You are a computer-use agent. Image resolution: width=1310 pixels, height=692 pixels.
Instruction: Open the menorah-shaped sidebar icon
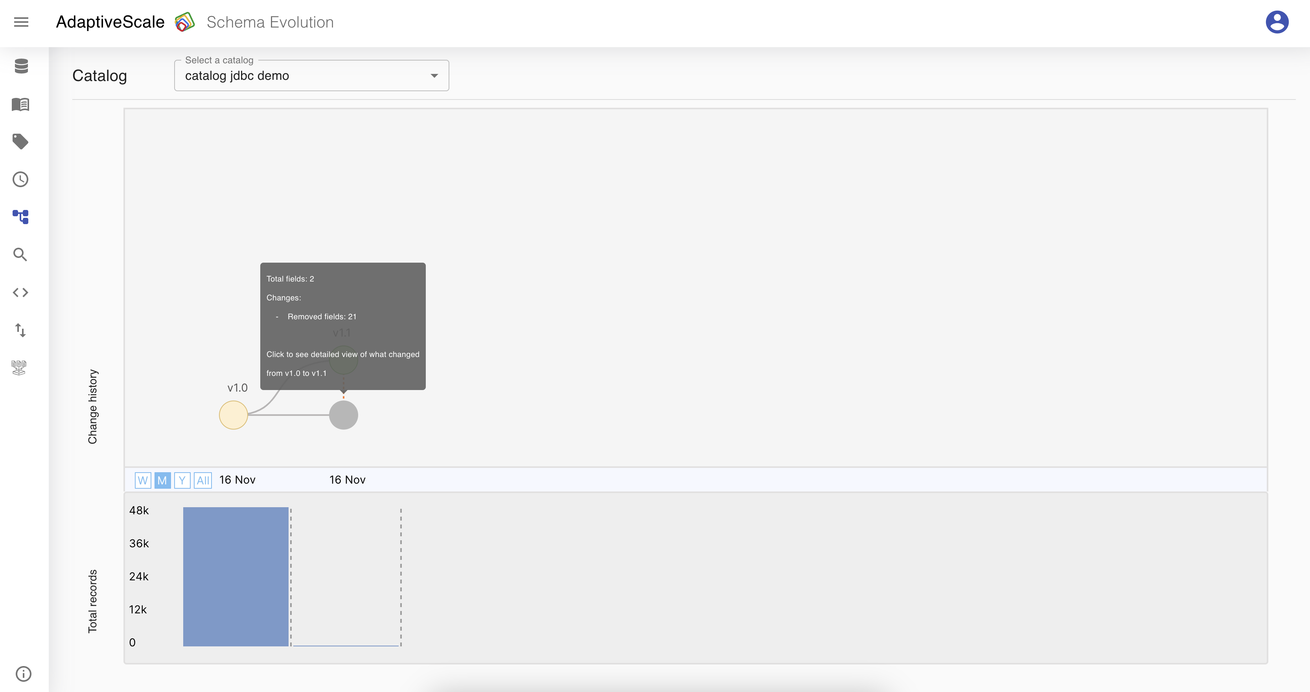pyautogui.click(x=19, y=368)
